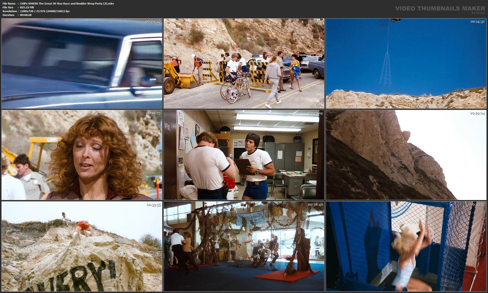Open the painted boulder climbers thumbnail
Image resolution: width=488 pixels, height=293 pixels.
pos(82,247)
